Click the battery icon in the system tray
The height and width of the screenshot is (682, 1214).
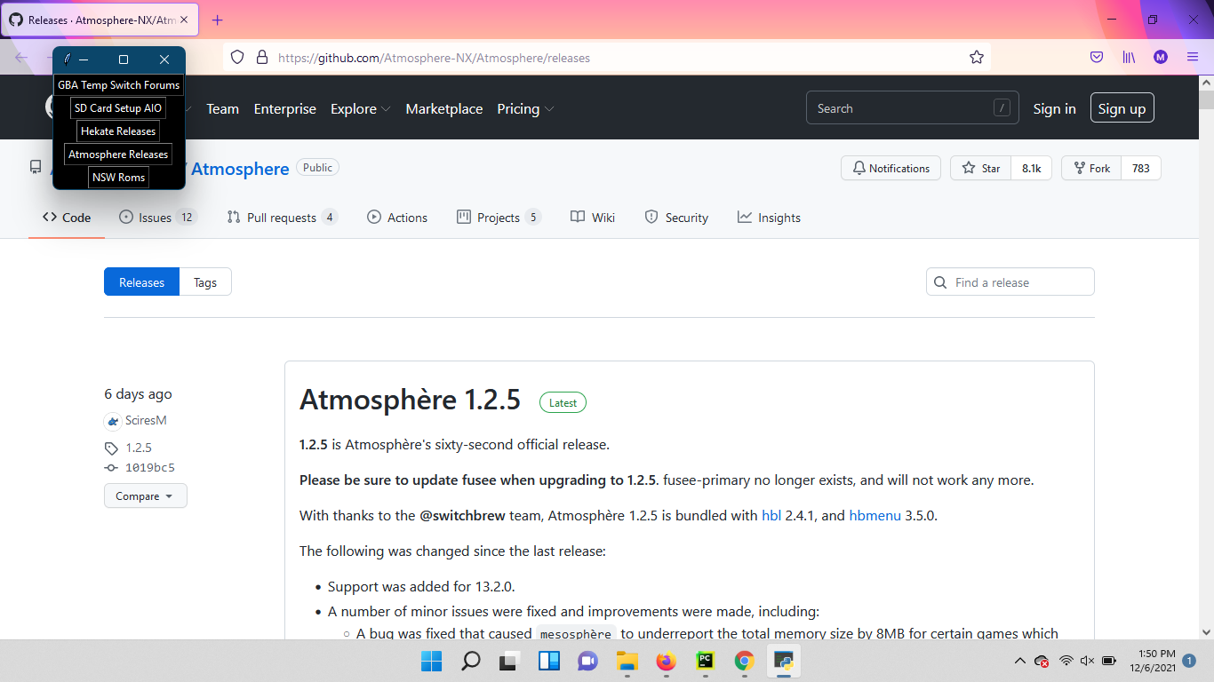[1109, 661]
